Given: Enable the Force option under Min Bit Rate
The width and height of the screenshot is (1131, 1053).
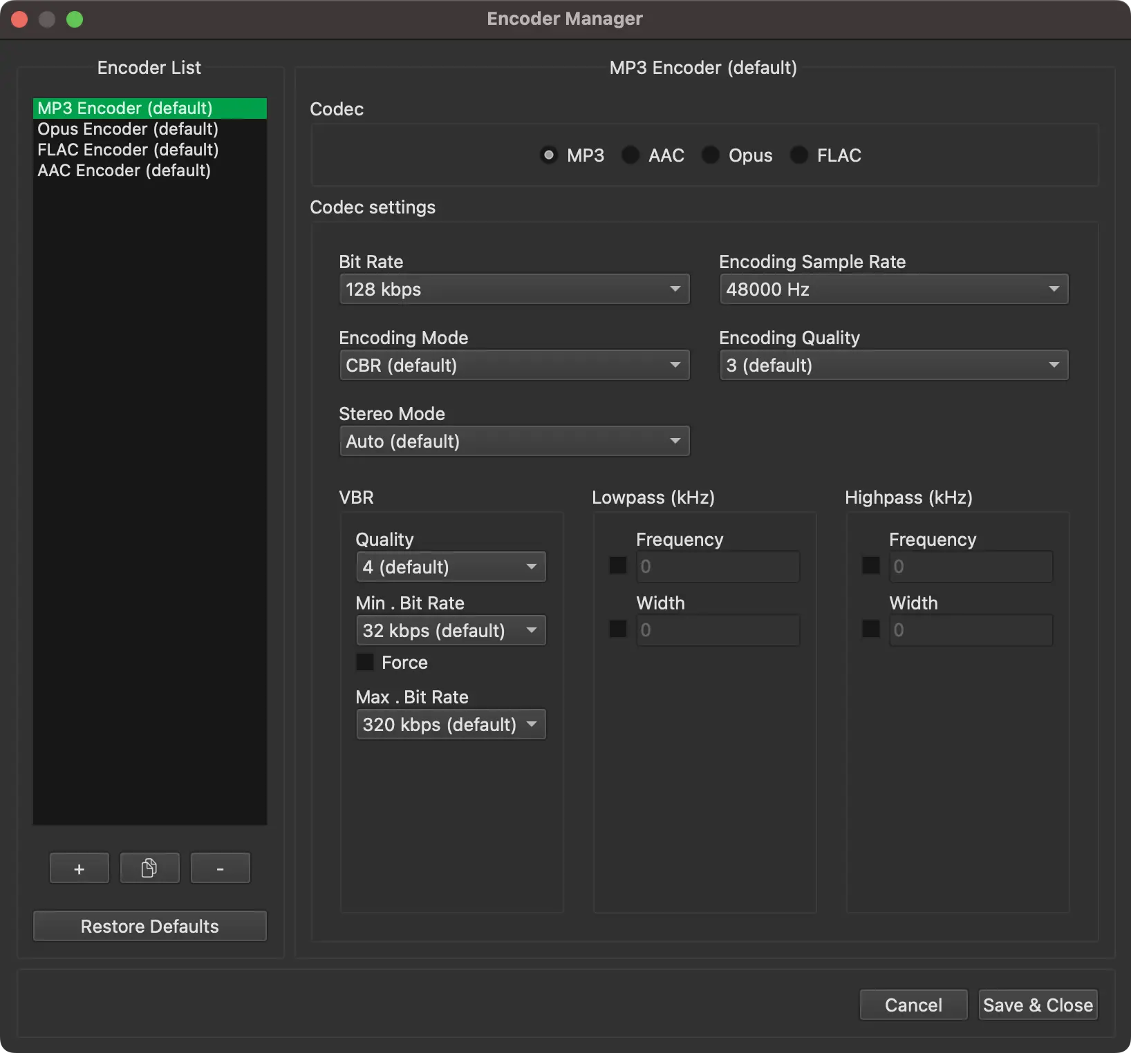Looking at the screenshot, I should click(364, 662).
